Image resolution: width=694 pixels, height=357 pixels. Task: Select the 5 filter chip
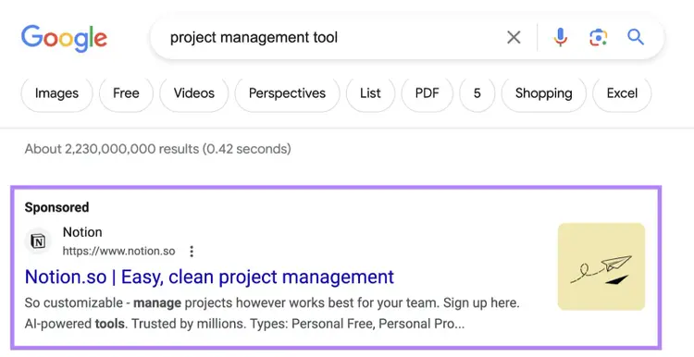pos(477,93)
